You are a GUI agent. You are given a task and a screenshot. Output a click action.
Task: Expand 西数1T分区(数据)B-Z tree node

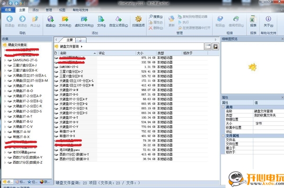[5, 162]
